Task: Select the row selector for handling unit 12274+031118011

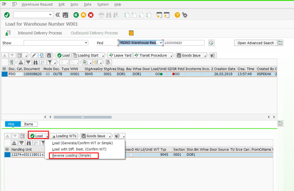Action: point(7,155)
